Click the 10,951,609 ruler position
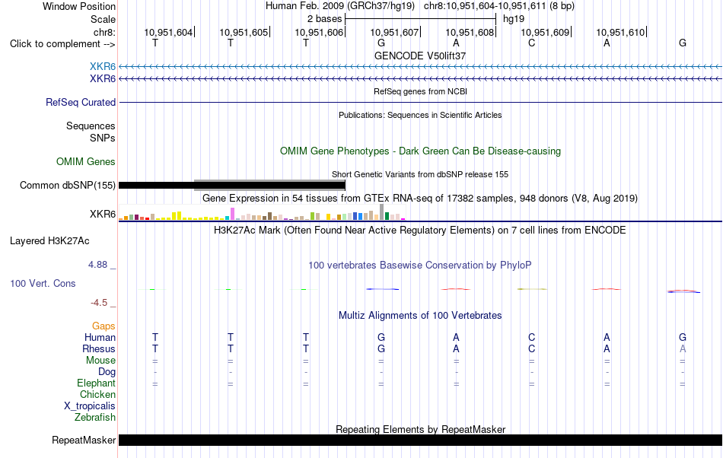The image size is (723, 458). pyautogui.click(x=545, y=32)
